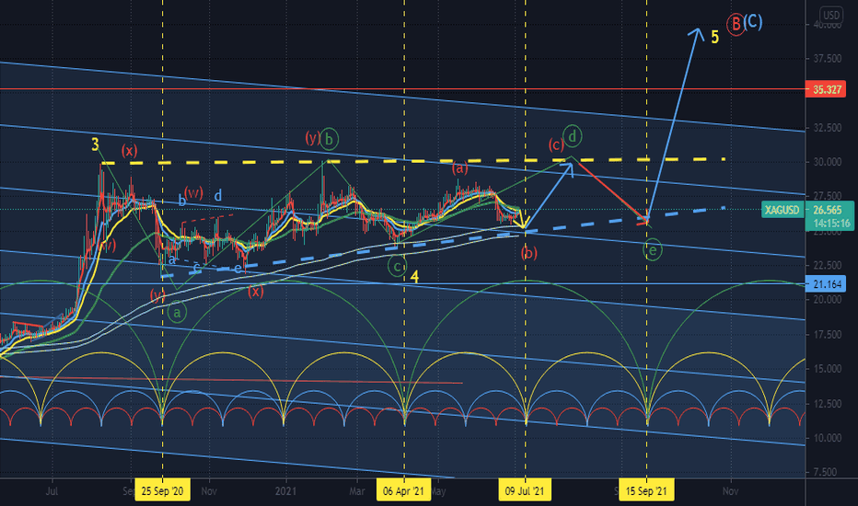
Task: Click the 14:15:16 bar countdown
Action: (830, 224)
